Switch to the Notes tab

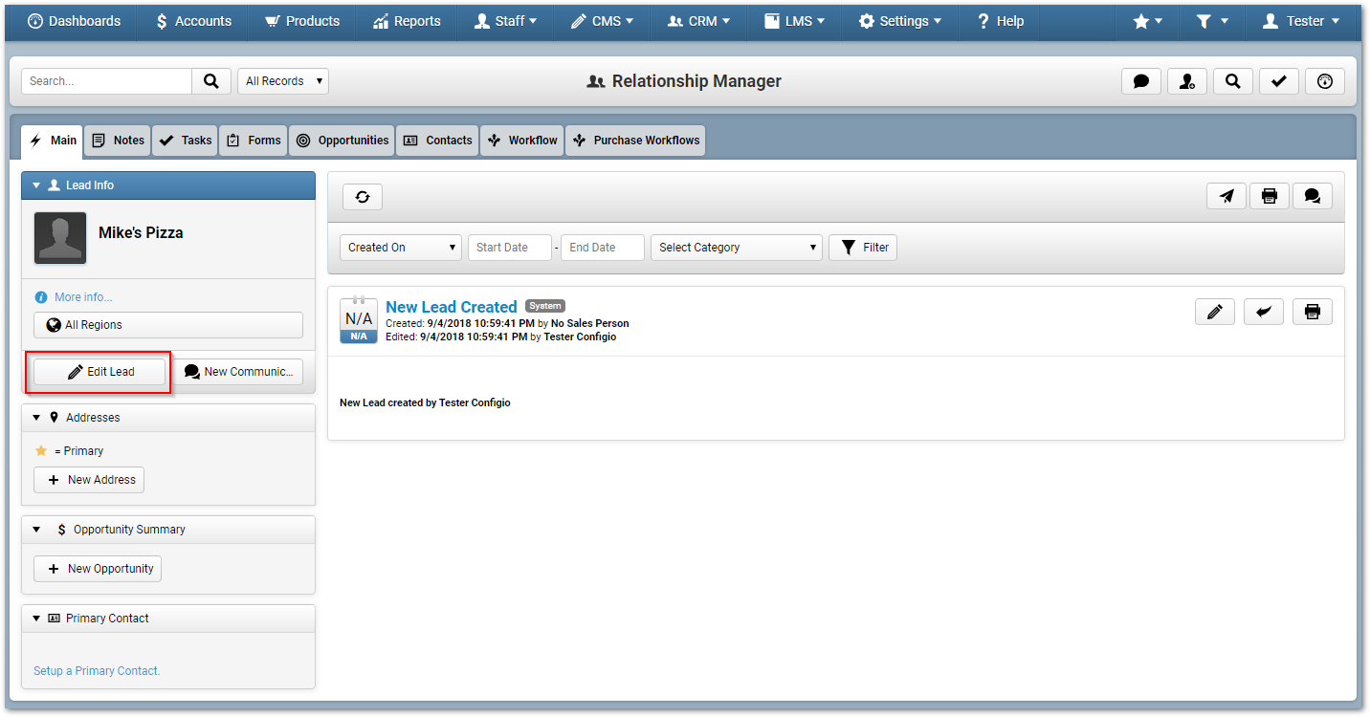tap(118, 141)
